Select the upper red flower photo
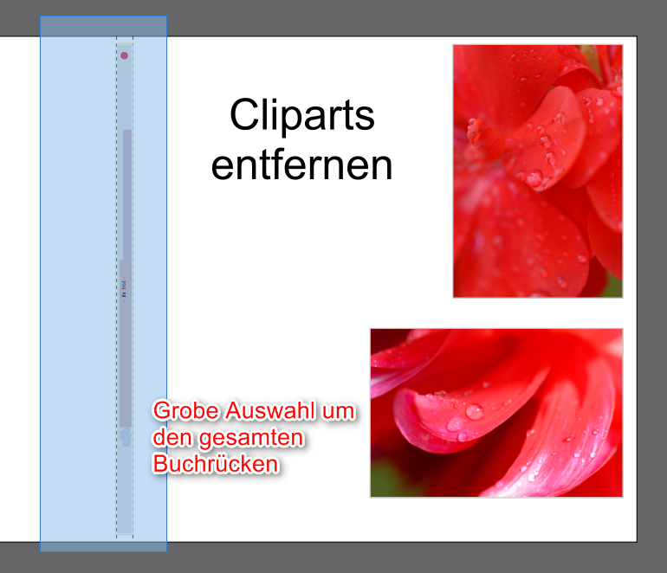The height and width of the screenshot is (573, 667). pyautogui.click(x=538, y=171)
